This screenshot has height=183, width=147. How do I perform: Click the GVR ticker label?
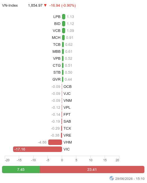[x=57, y=79]
